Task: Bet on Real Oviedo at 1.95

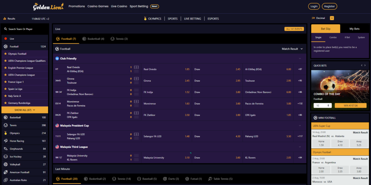Action: tap(167, 69)
